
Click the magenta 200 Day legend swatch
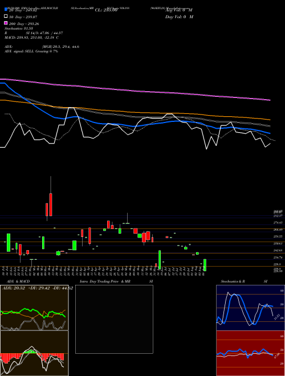[x=6, y=23]
